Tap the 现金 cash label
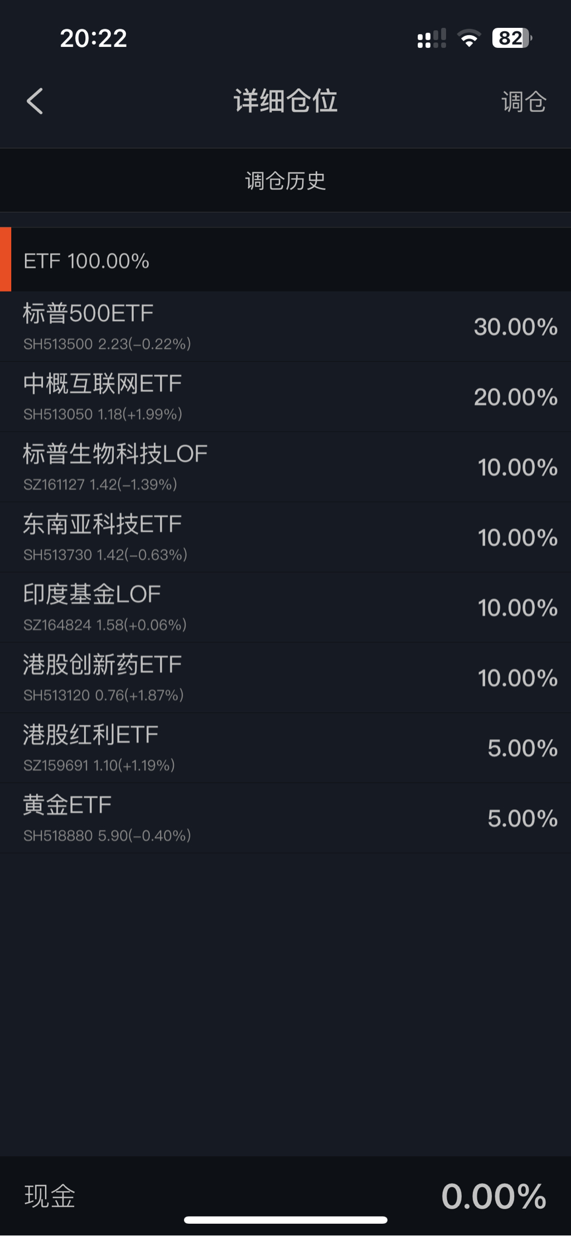The height and width of the screenshot is (1236, 571). tap(50, 1196)
